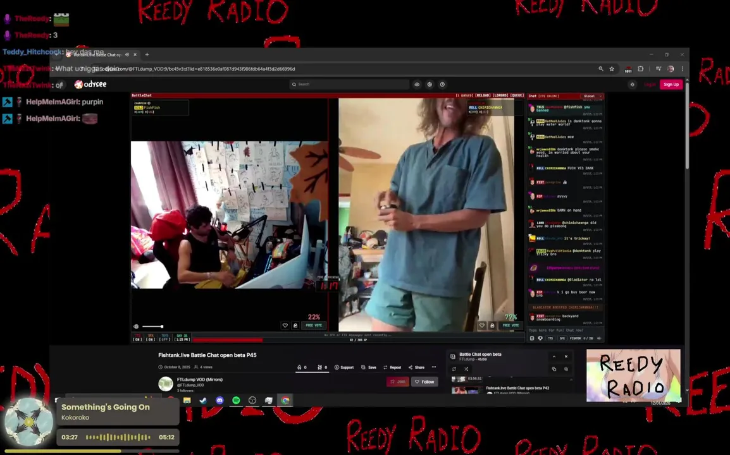Bookmark this page with the star icon

coord(612,69)
